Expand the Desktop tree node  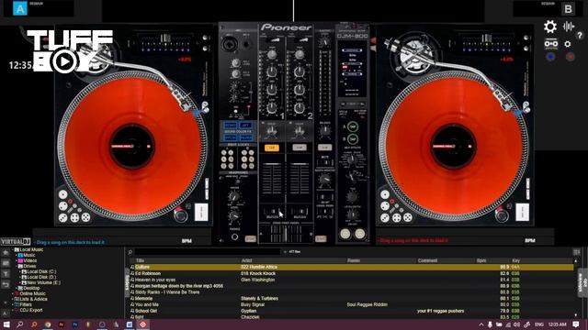pos(16,288)
